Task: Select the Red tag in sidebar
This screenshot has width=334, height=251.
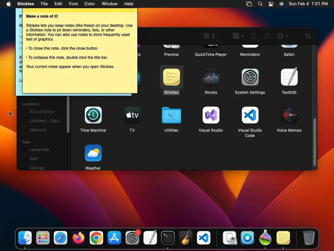Action: point(34,159)
